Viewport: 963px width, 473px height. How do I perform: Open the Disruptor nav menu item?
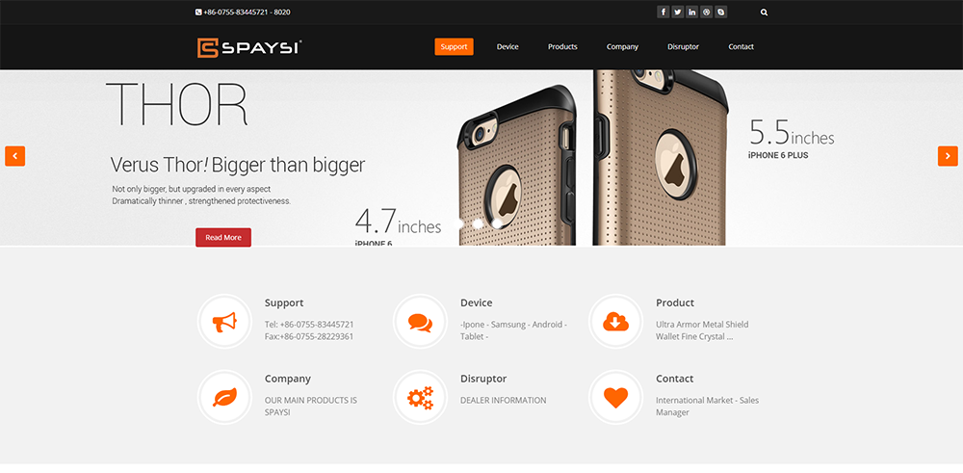pos(683,46)
